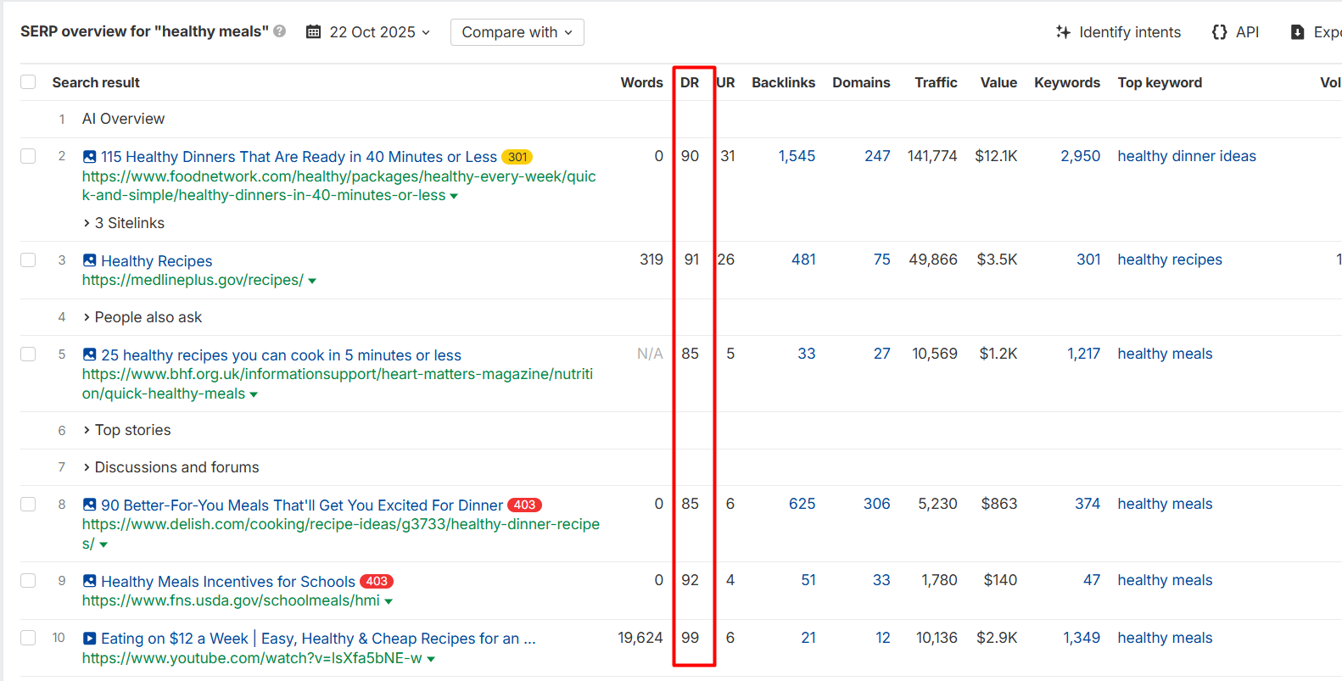Click the healthy dinner ideas top keyword
The height and width of the screenshot is (681, 1342).
pos(1187,156)
